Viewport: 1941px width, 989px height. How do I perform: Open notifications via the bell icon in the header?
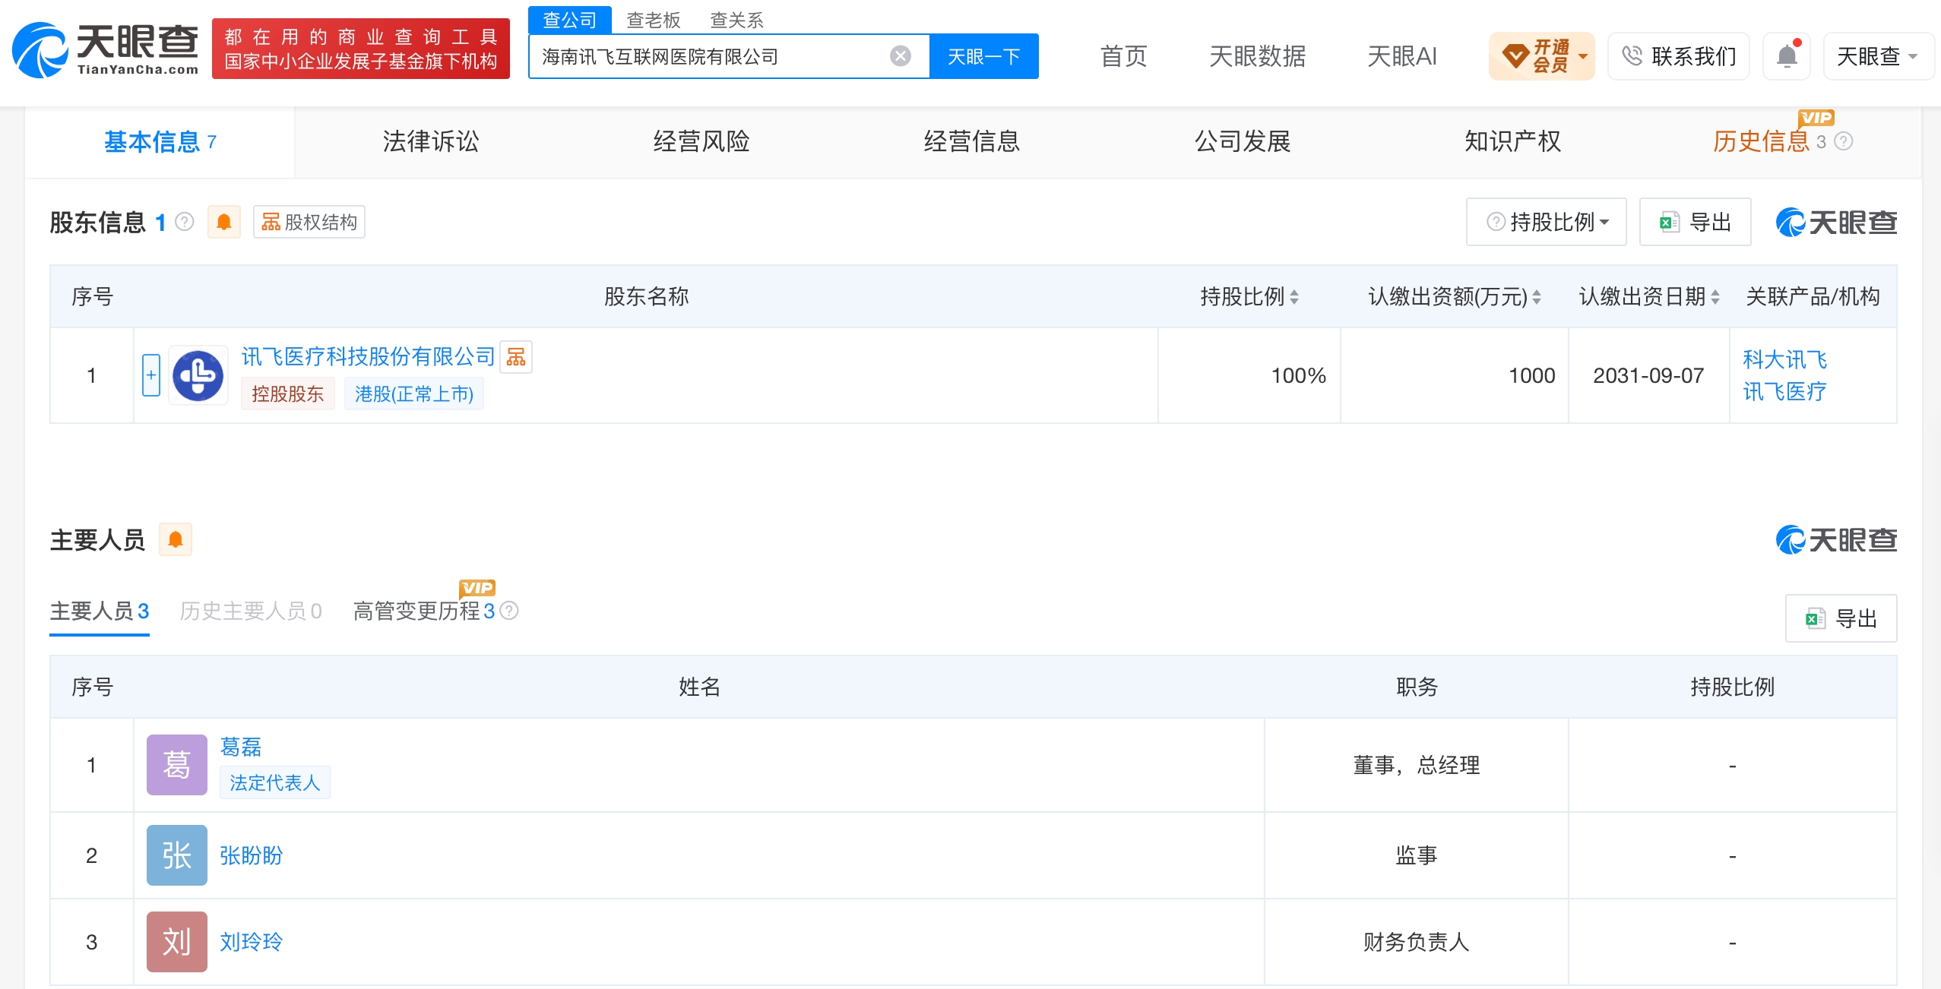point(1787,56)
